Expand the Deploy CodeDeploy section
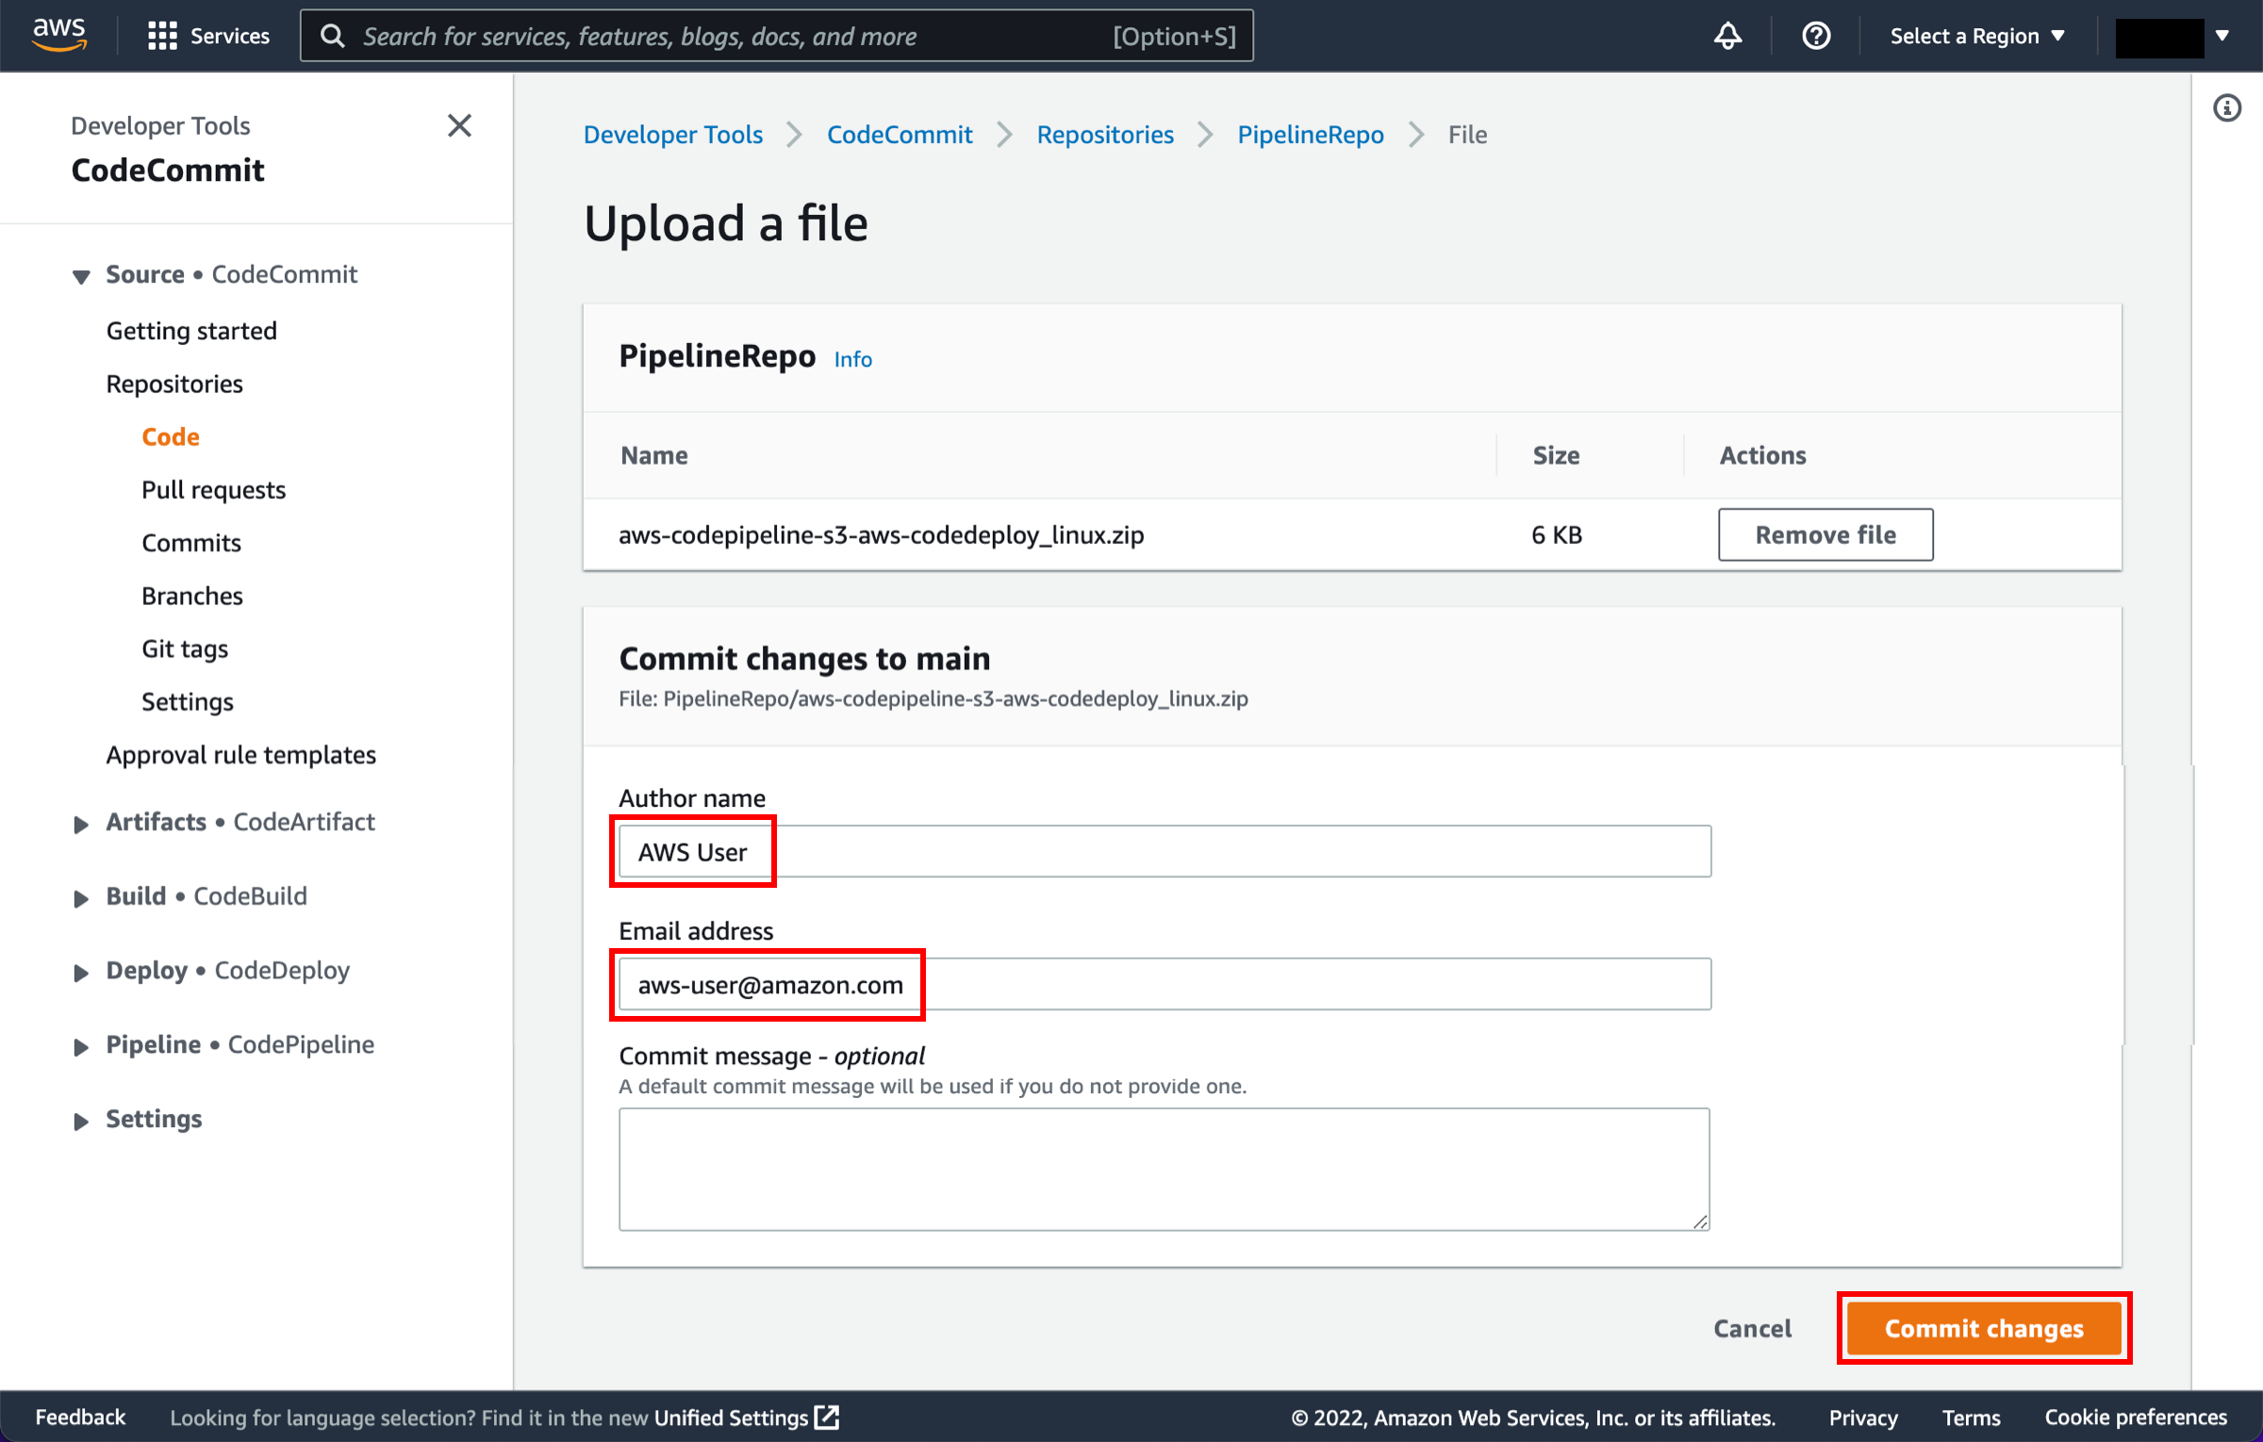This screenshot has width=2263, height=1442. click(x=81, y=972)
